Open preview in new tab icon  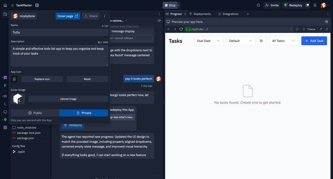[x=327, y=29]
